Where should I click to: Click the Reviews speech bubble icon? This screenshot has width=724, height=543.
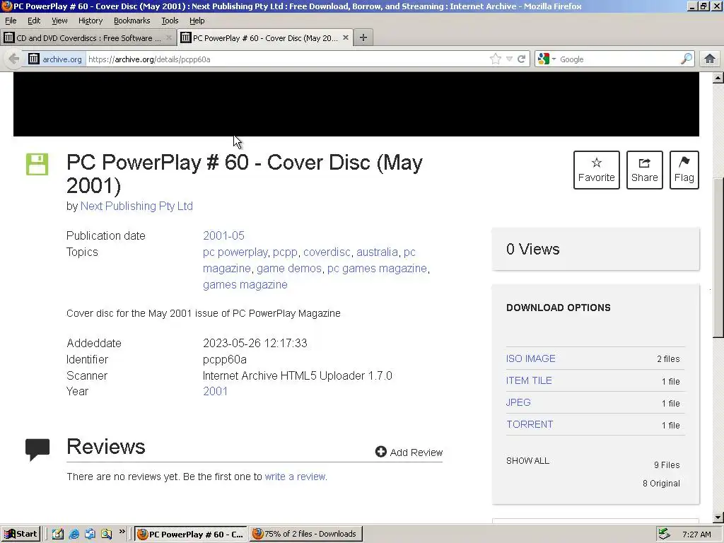[37, 450]
